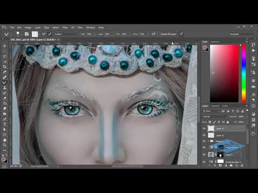Open the Edit Toolbar three-dots button
Screen dimensions: 258x193
coord(5,150)
